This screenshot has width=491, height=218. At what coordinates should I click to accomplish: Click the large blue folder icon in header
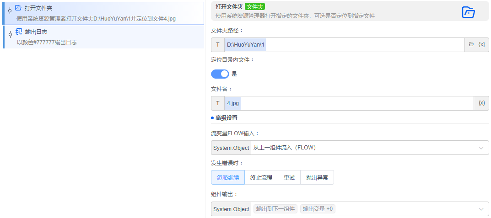[468, 12]
